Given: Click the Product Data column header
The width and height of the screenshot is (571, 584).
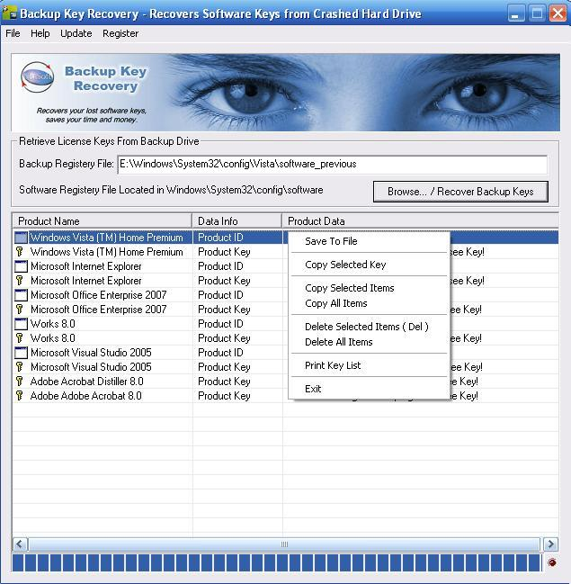Looking at the screenshot, I should pos(420,220).
